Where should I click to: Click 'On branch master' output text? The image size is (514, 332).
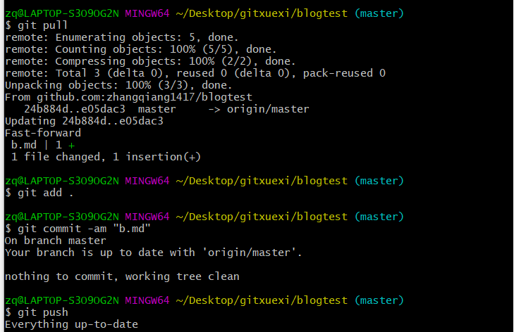coord(56,241)
